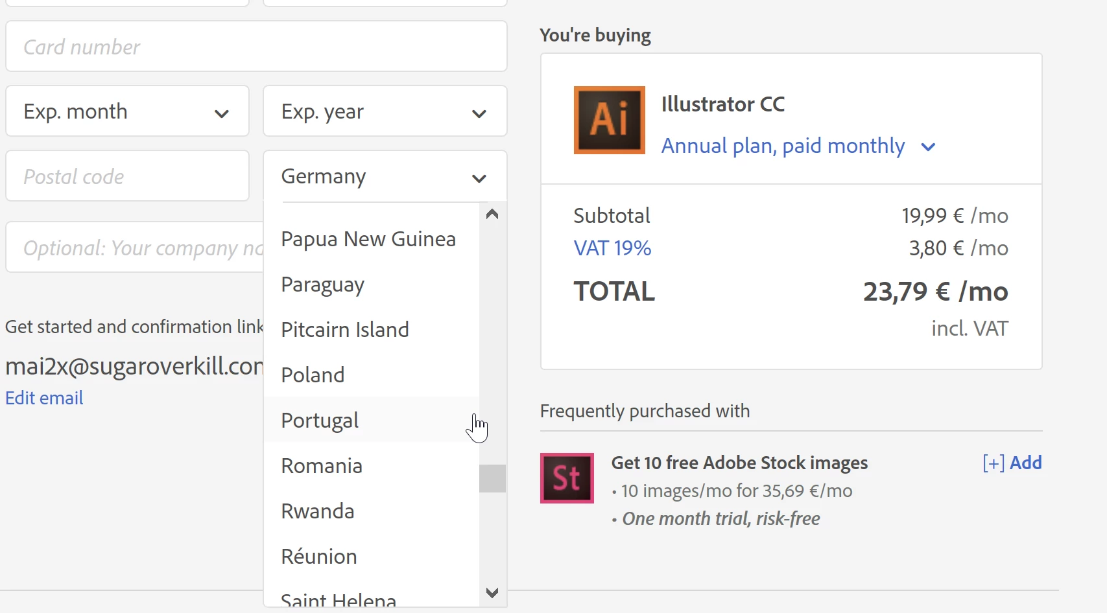The height and width of the screenshot is (613, 1107).
Task: Click the Edit email link
Action: tap(44, 398)
